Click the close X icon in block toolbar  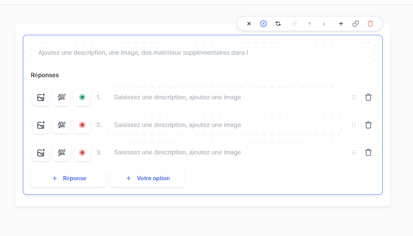click(249, 24)
